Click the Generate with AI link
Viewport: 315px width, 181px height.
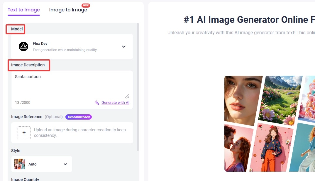115,103
